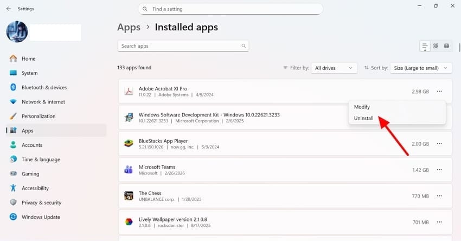The width and height of the screenshot is (461, 241).
Task: Click the Bluetooth icon in sidebar
Action: (13, 87)
